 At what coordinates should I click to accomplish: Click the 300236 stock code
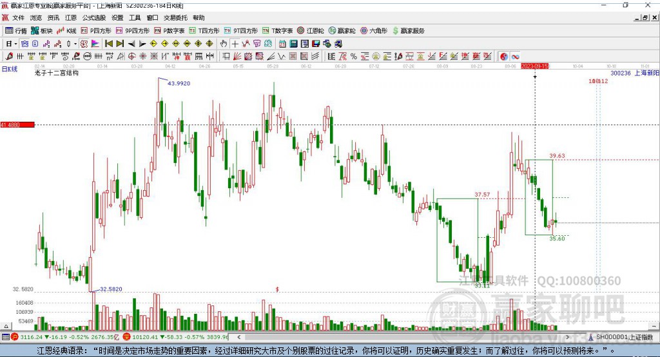click(621, 73)
